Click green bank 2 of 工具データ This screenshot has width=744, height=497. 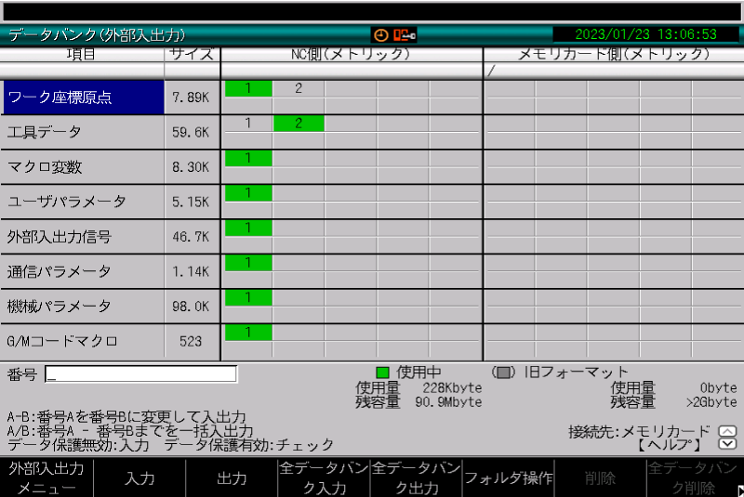point(299,124)
